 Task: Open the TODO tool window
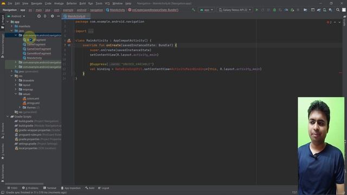coord(12,188)
